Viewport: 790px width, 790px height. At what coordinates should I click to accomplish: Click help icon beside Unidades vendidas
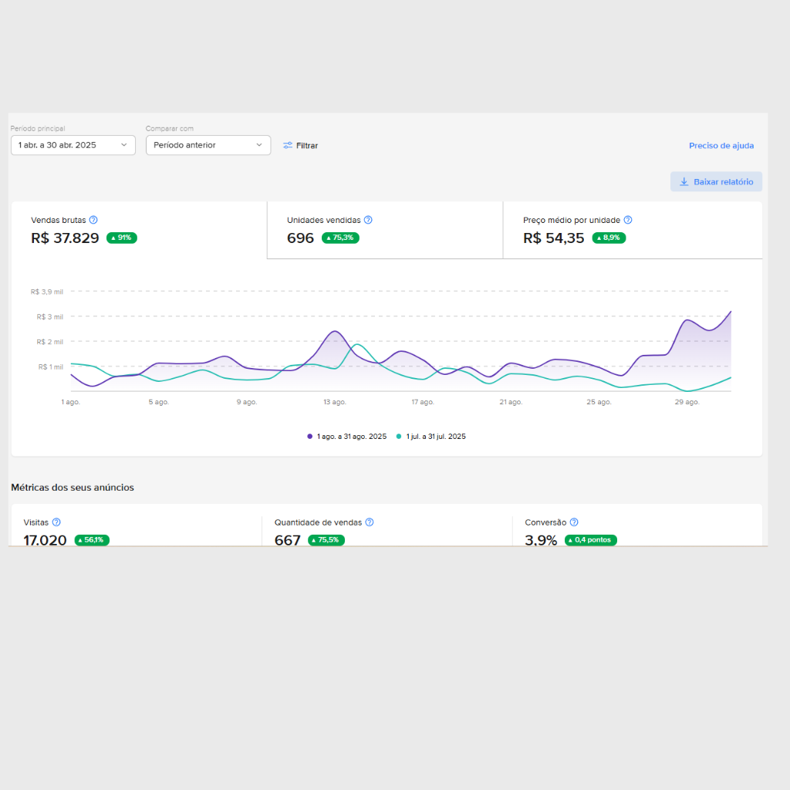[x=368, y=220]
